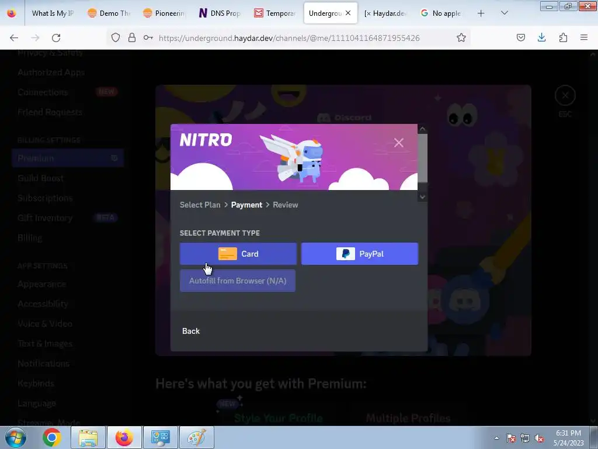Close the Underground tab
Viewport: 598px width, 449px height.
(348, 13)
